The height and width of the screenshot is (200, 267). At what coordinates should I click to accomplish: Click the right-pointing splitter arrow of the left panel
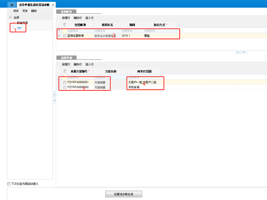pyautogui.click(x=54, y=94)
